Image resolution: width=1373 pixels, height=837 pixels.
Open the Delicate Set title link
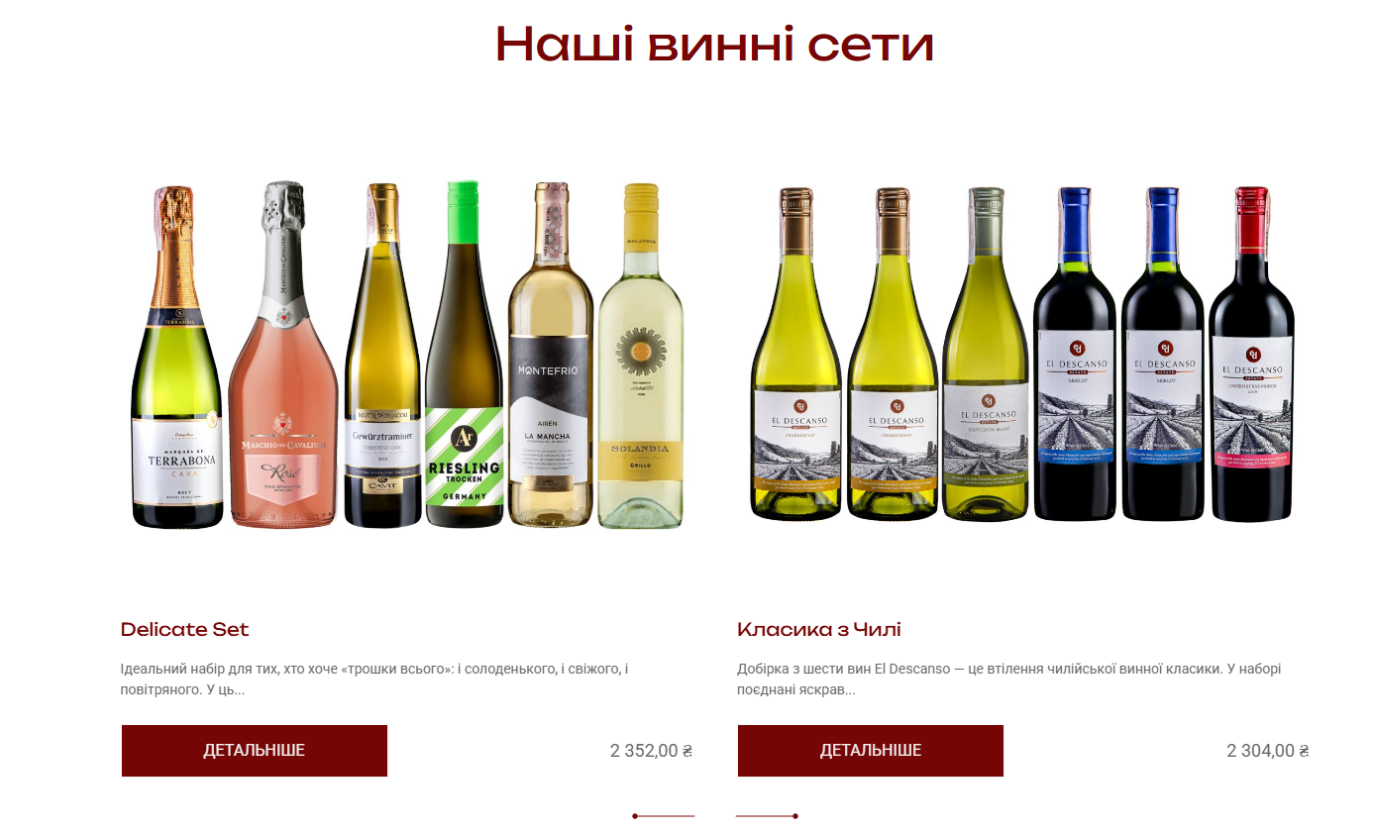(x=184, y=629)
